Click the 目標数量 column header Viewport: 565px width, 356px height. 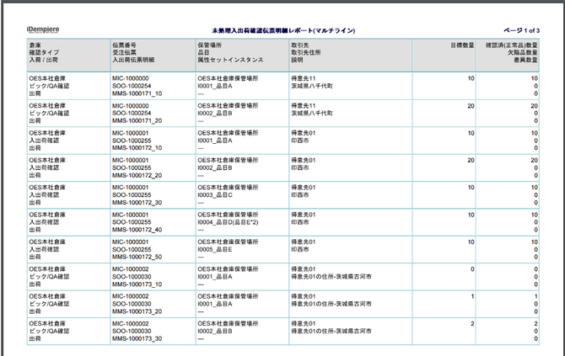tap(462, 45)
